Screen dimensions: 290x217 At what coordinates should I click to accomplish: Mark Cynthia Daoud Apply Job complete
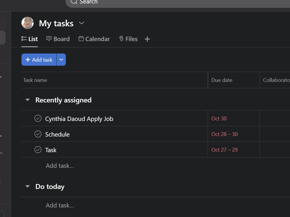(38, 118)
